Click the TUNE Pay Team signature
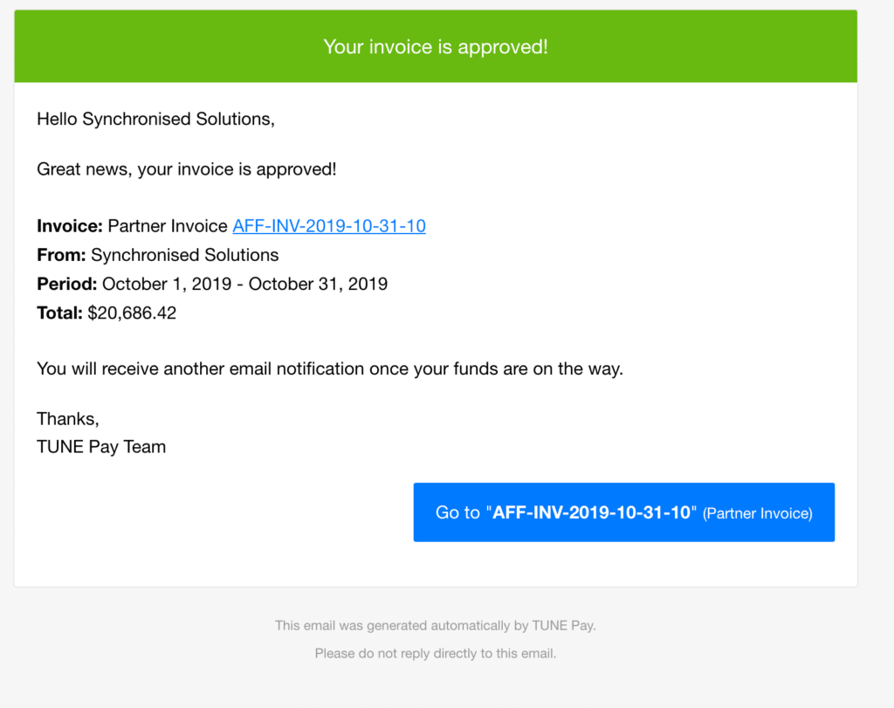Image resolution: width=894 pixels, height=708 pixels. tap(100, 446)
